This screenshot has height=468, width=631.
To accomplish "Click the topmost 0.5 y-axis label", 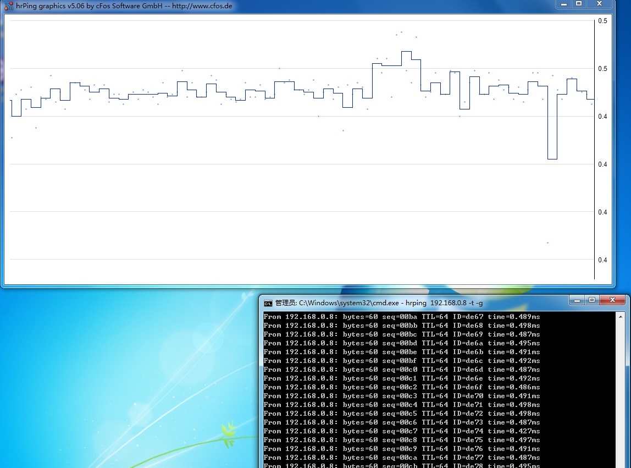I will (x=602, y=21).
